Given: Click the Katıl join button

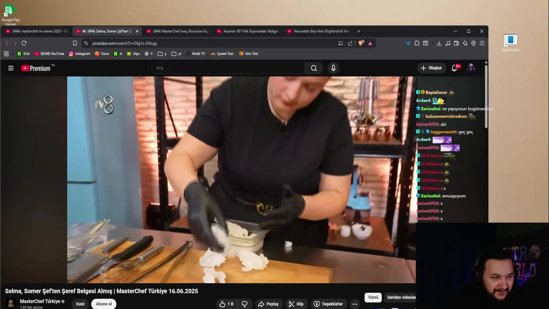Looking at the screenshot, I should coord(80,304).
